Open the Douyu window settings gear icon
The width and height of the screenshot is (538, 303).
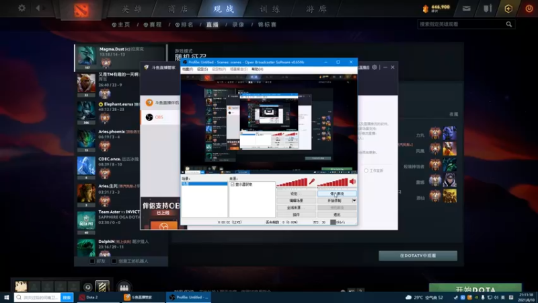375,67
